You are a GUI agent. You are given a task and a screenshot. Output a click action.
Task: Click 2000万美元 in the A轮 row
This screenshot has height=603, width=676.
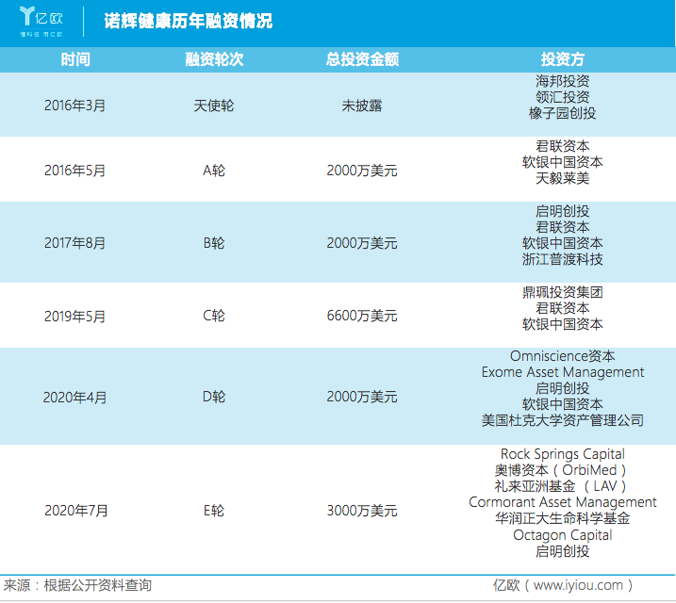pyautogui.click(x=362, y=171)
